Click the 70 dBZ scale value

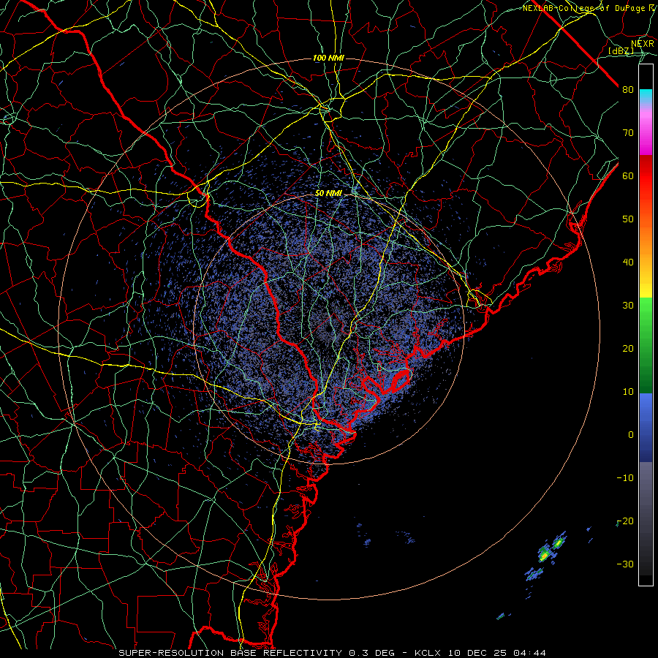coord(628,133)
